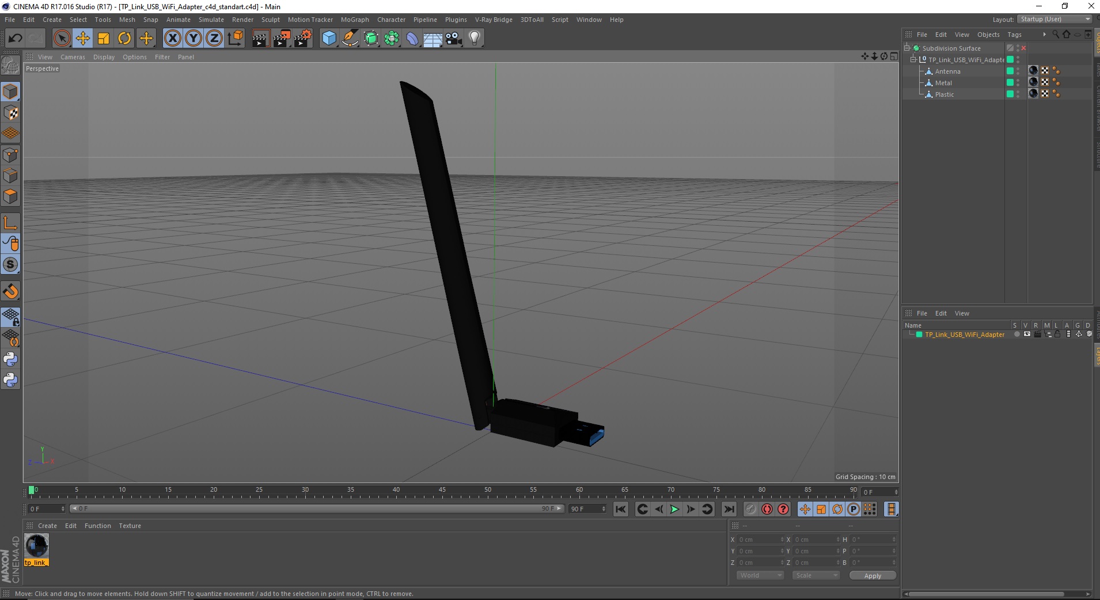Image resolution: width=1100 pixels, height=600 pixels.
Task: Collapse TP_Link_USB_WiFi_Adapter null hierarchy
Action: pos(913,60)
